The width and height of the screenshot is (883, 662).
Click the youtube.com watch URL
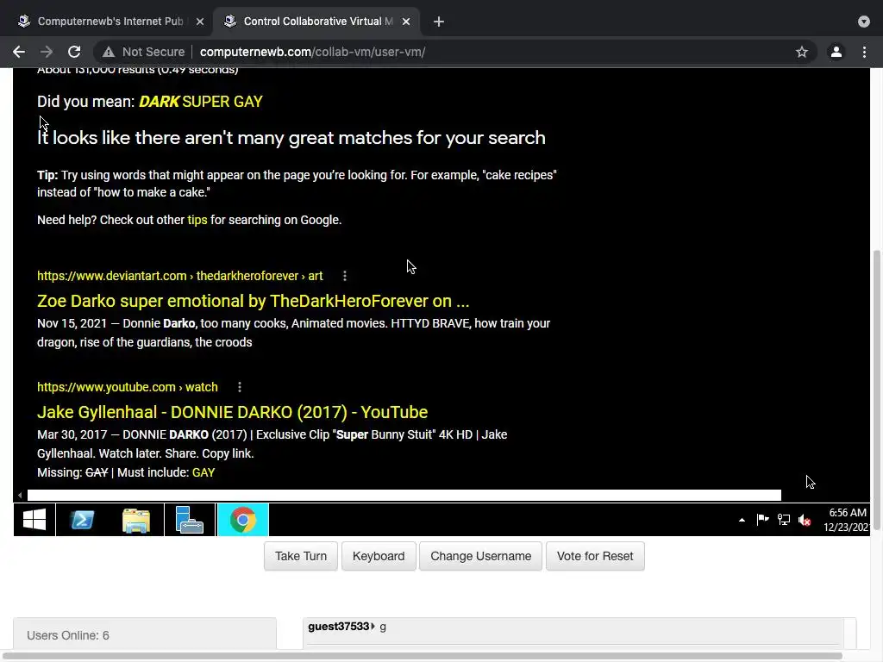click(x=128, y=387)
